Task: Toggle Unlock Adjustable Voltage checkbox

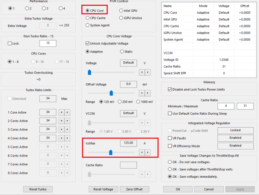Action: 88,44
